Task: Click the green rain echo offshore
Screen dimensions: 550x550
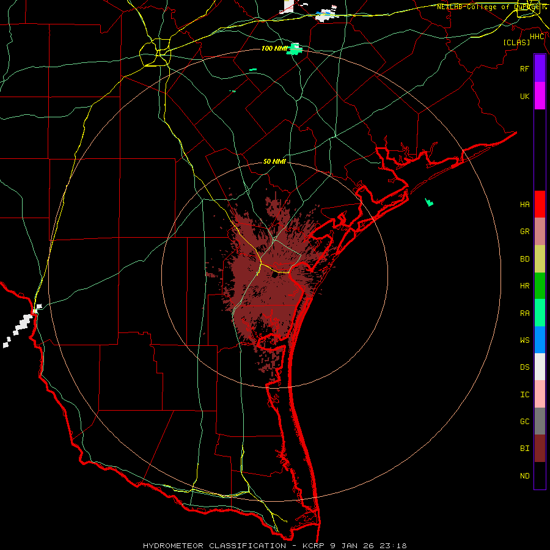Action: [429, 202]
